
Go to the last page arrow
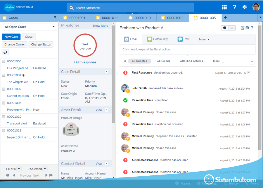[x=51, y=175]
